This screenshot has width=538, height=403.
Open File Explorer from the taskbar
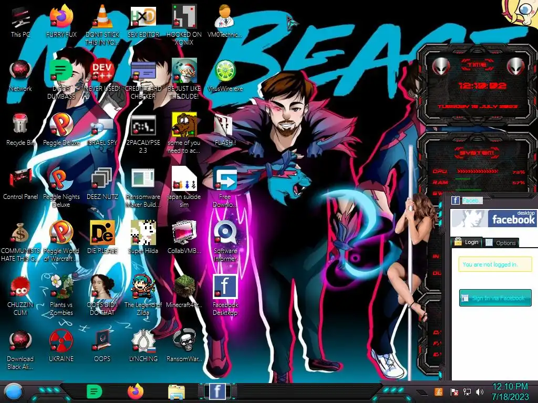pyautogui.click(x=177, y=392)
